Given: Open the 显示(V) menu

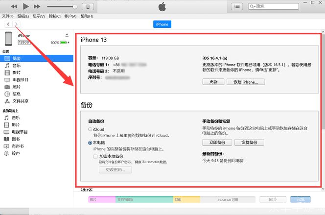Looking at the screenshot, I should (39, 16).
